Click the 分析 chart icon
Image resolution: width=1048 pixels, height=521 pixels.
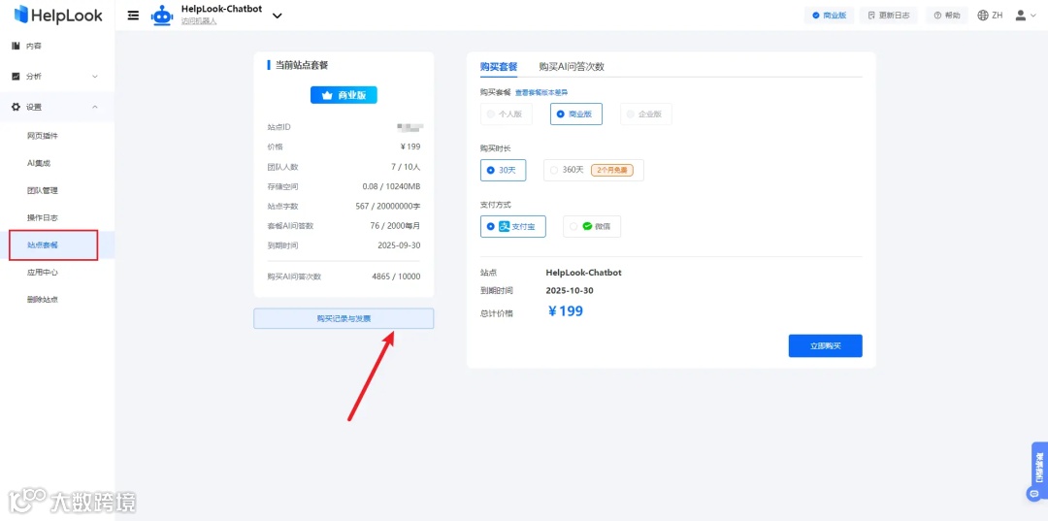click(x=16, y=76)
